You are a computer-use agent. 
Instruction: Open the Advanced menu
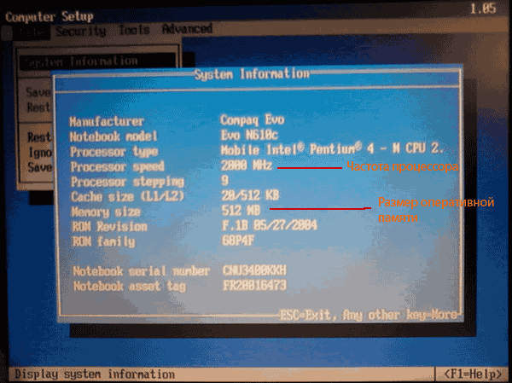pyautogui.click(x=187, y=29)
